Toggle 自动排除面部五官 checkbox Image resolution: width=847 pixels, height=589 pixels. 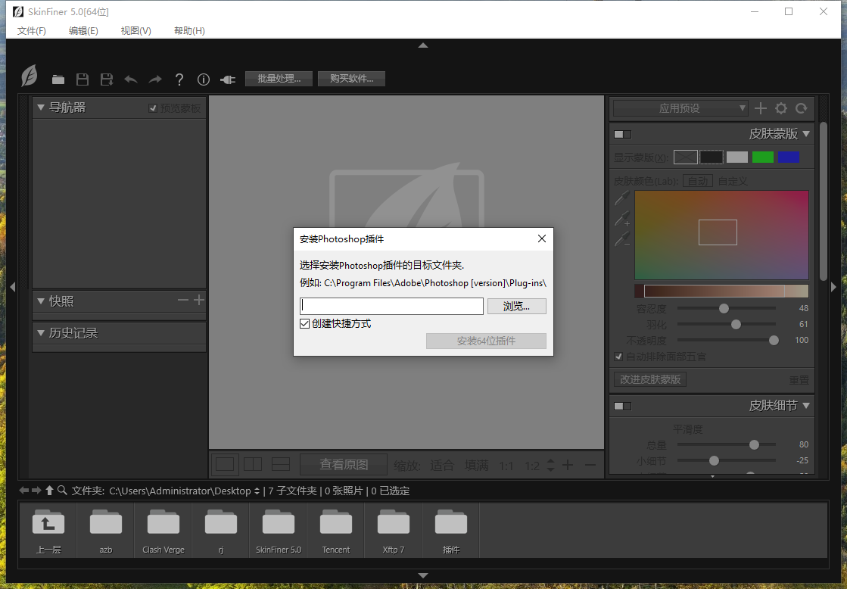click(618, 357)
